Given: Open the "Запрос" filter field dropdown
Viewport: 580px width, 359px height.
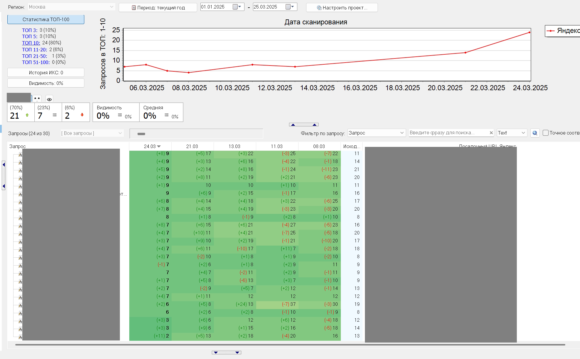Looking at the screenshot, I should point(402,133).
